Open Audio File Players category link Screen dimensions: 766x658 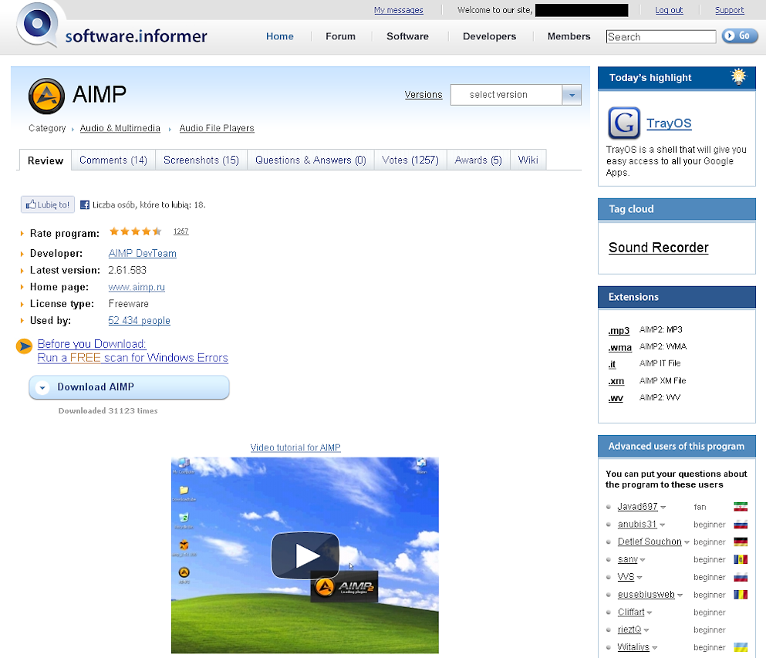[217, 128]
